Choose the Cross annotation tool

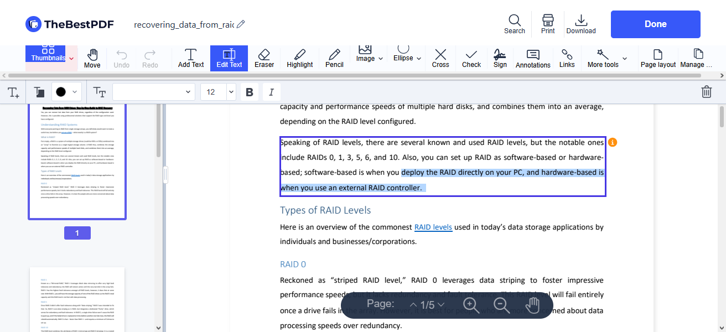tap(440, 58)
